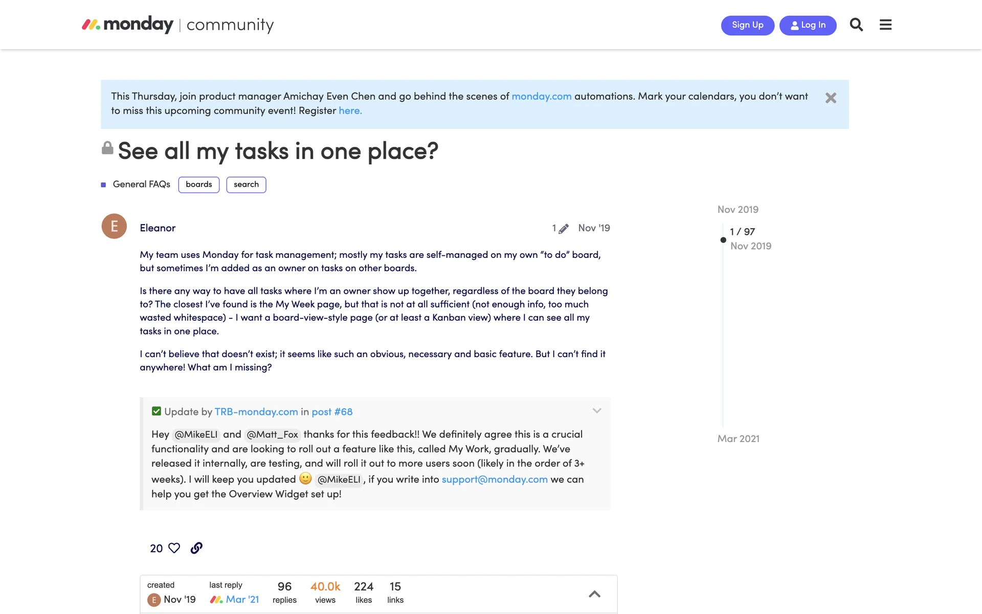
Task: Like the post with the heart icon
Action: [x=174, y=548]
